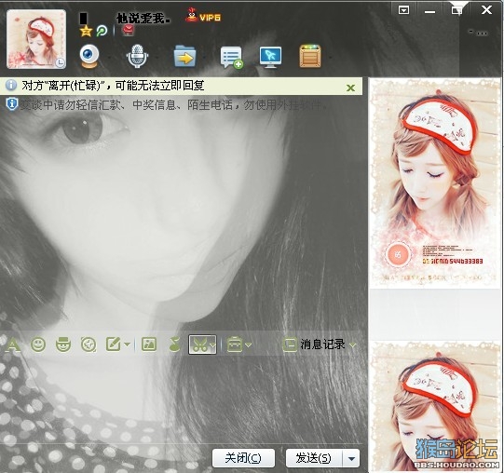Click the shield safety notice icon
The width and height of the screenshot is (504, 473).
(x=12, y=103)
